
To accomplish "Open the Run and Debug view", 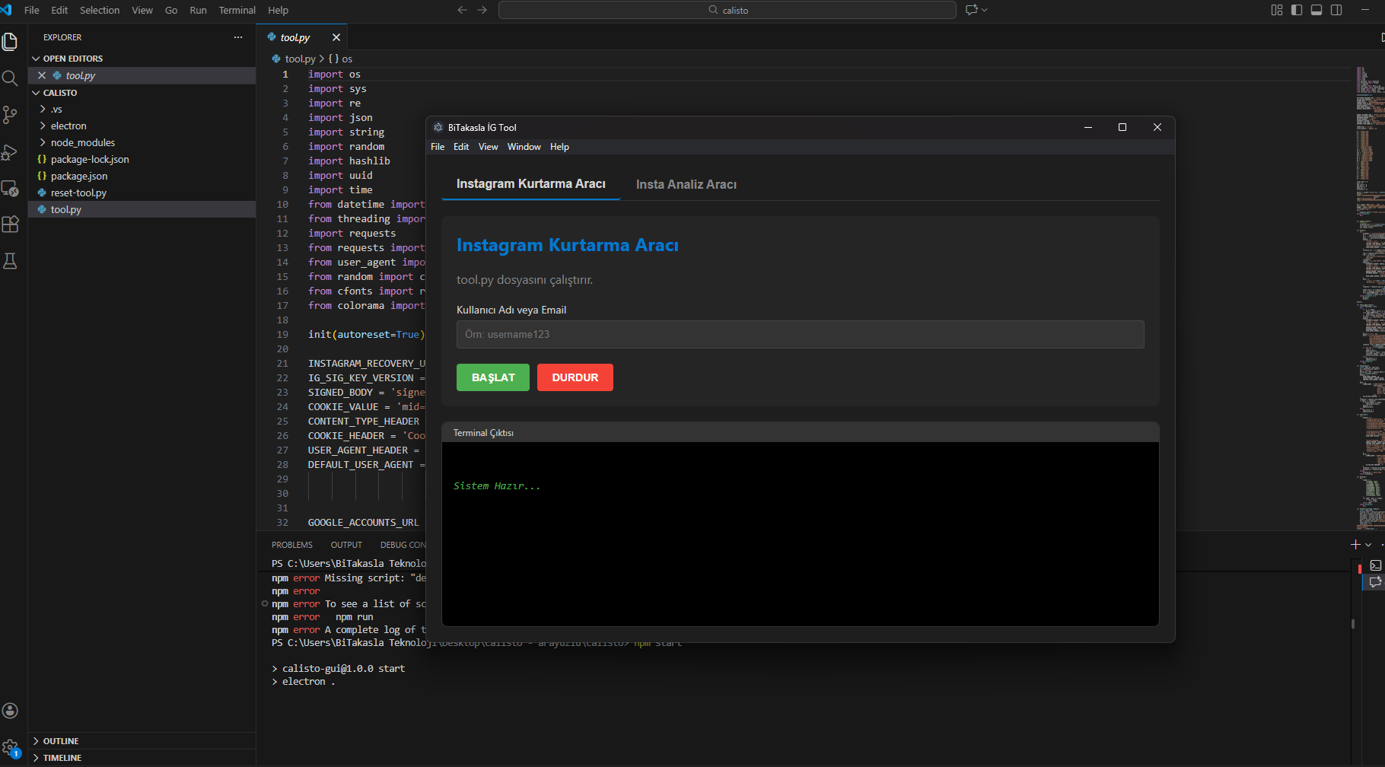I will 10,151.
